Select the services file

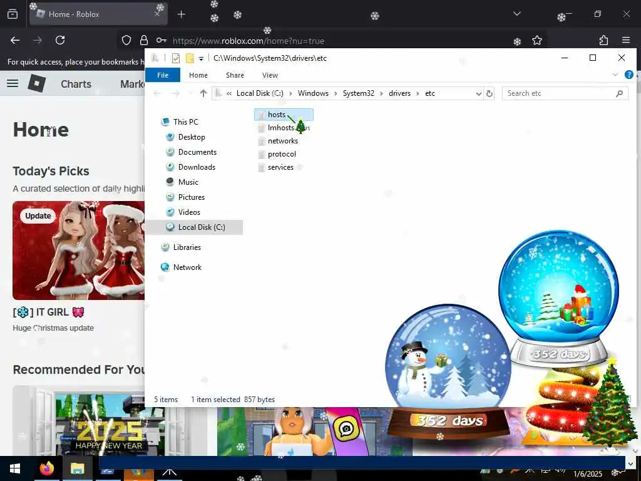(x=276, y=167)
